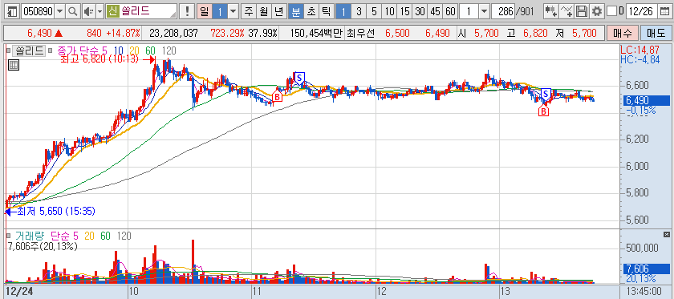Toggle small square left of 쏠리드 label
The height and width of the screenshot is (299, 674).
(x=9, y=51)
